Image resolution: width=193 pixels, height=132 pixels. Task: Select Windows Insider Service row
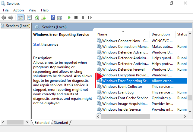[x=142, y=109]
